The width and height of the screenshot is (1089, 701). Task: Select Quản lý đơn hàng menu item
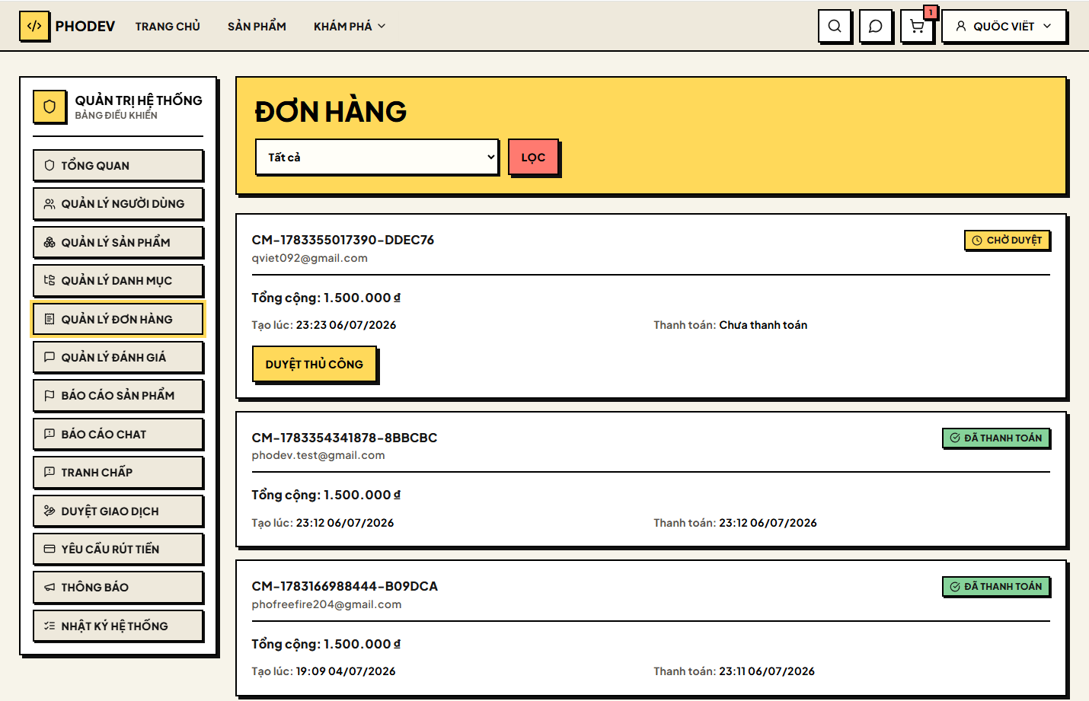coord(118,319)
